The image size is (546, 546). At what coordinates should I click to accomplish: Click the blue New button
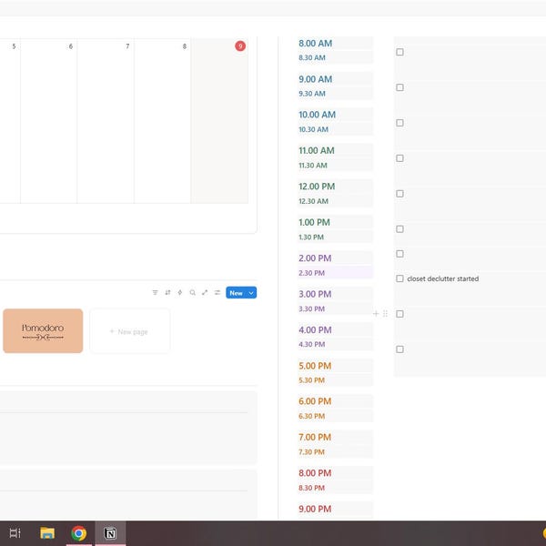tap(236, 293)
